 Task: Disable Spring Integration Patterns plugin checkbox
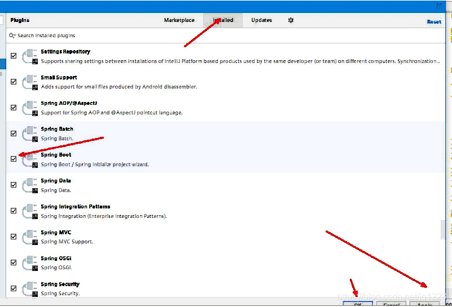click(14, 211)
